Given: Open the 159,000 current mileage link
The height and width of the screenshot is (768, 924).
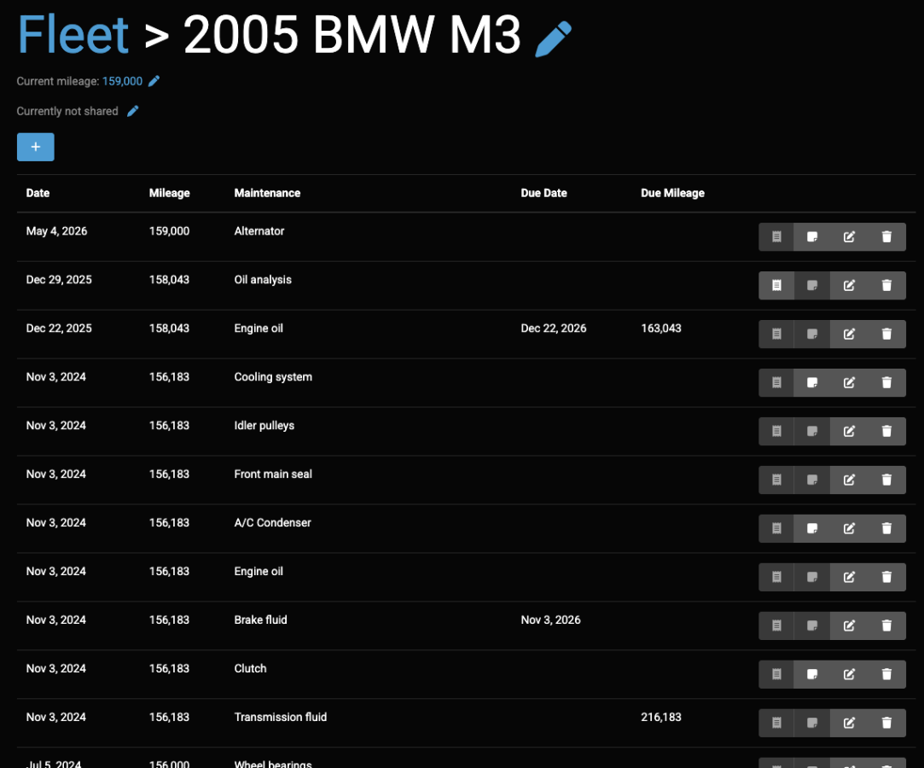Looking at the screenshot, I should tap(122, 81).
